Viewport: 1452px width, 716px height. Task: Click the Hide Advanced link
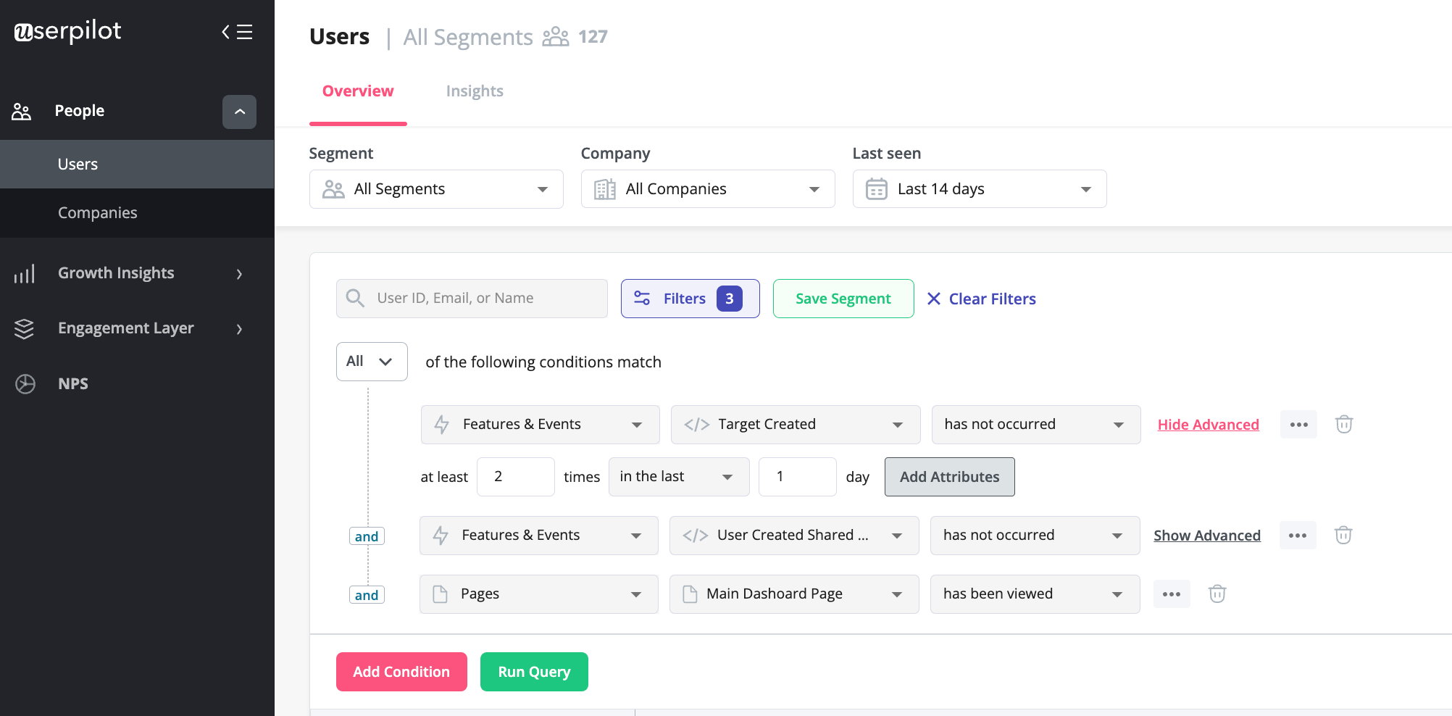(x=1208, y=424)
